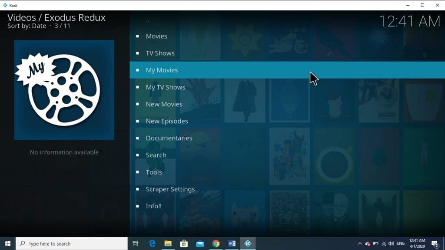Minimize the Kodi window
The height and width of the screenshot is (250, 445).
coord(408,5)
